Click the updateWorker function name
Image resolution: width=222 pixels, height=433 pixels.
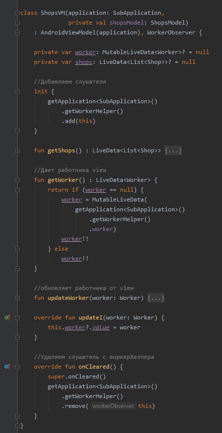click(68, 298)
